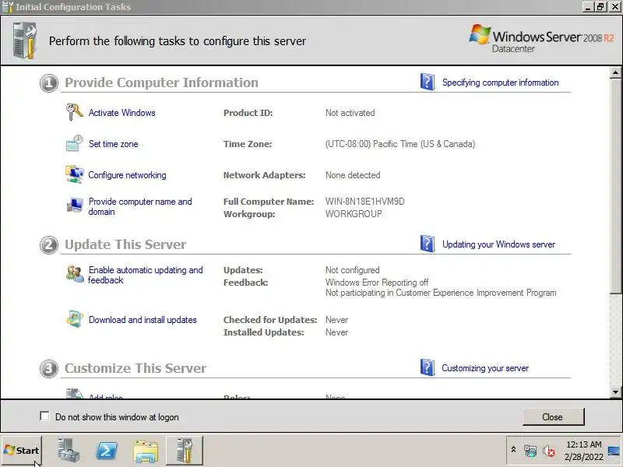Open Download and install updates link

tap(143, 320)
